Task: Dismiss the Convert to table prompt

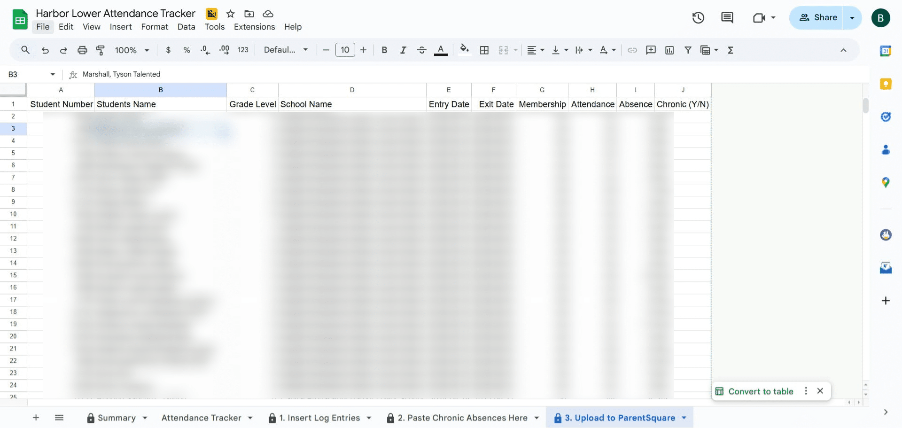Action: click(820, 391)
